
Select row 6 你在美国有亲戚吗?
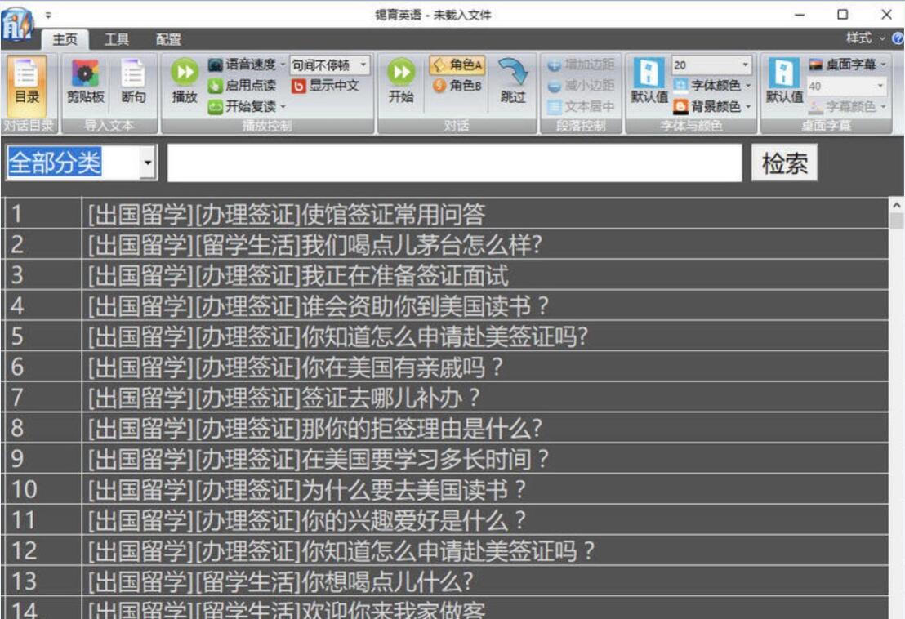coord(445,367)
